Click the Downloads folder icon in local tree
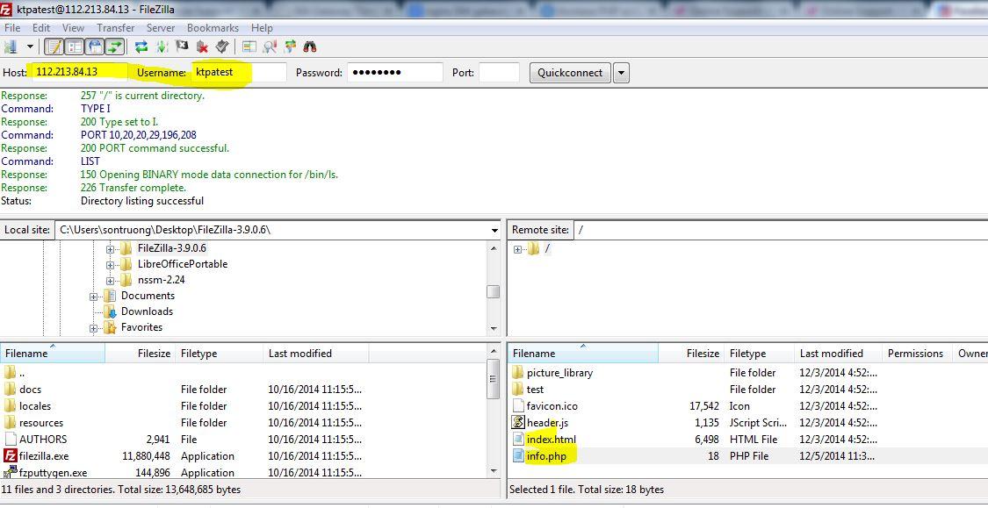This screenshot has width=988, height=508. click(x=111, y=311)
